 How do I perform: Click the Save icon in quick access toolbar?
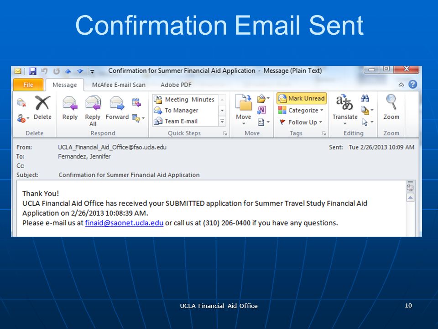tap(32, 71)
